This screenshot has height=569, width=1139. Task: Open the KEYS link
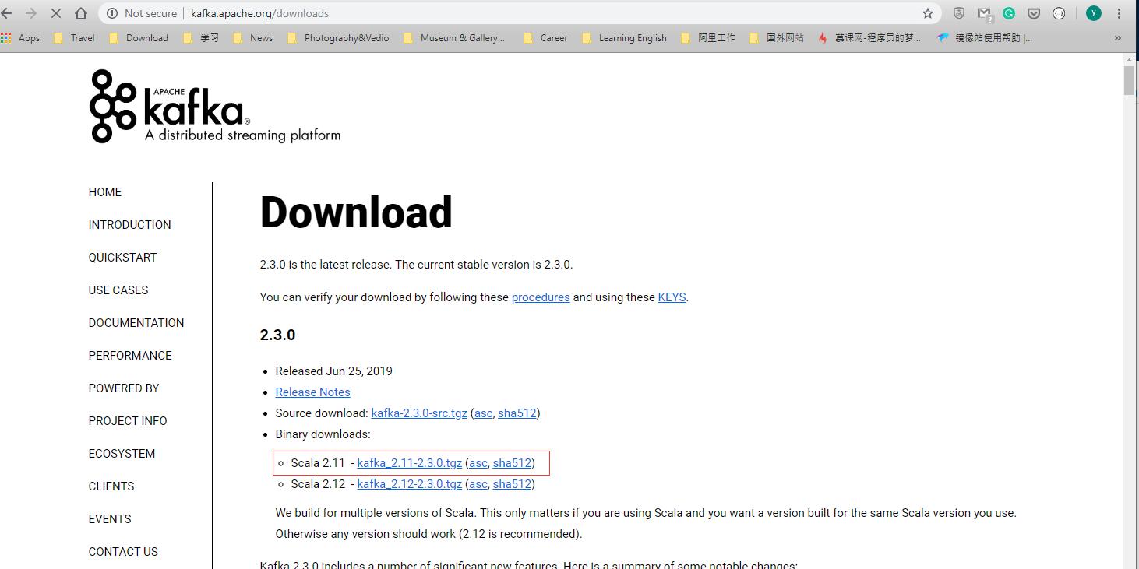click(672, 297)
